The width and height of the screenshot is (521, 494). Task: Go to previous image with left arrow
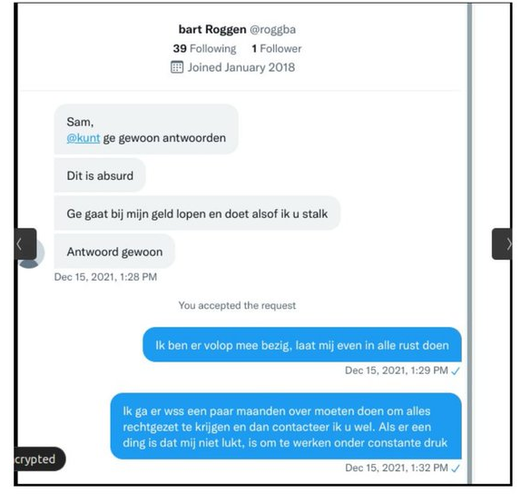[25, 243]
